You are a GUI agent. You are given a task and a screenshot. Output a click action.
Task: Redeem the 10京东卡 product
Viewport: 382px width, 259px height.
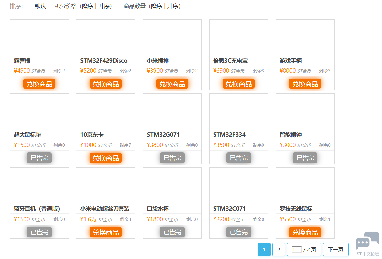click(106, 158)
